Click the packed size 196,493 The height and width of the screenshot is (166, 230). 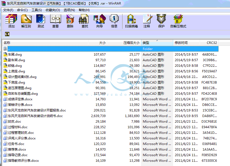pyautogui.click(x=133, y=77)
